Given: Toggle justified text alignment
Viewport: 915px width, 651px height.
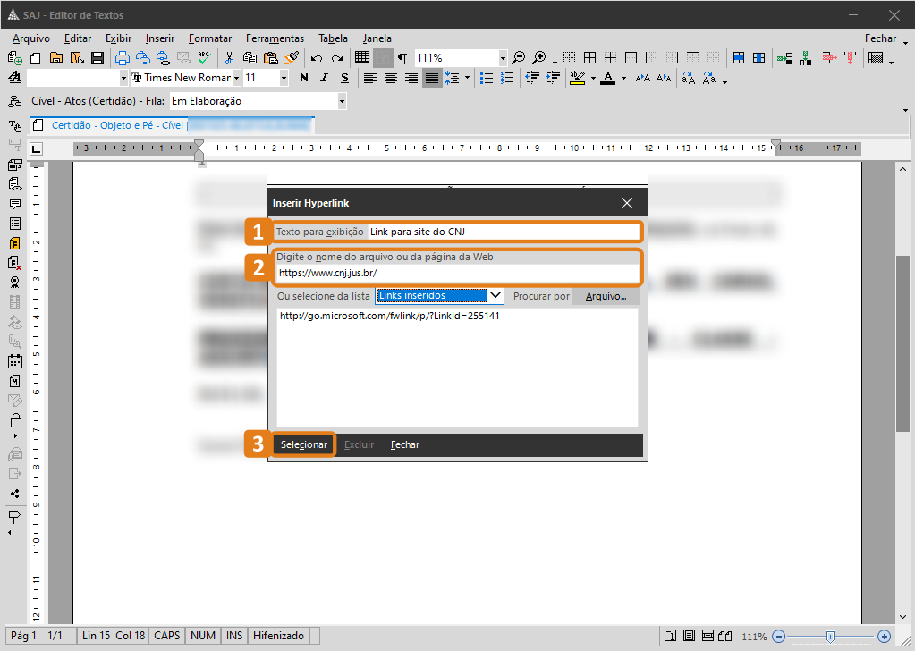Looking at the screenshot, I should (432, 78).
